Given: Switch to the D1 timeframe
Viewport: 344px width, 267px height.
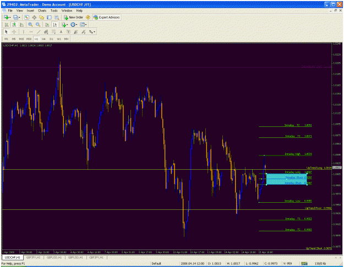Looking at the screenshot, I should click(x=51, y=39).
